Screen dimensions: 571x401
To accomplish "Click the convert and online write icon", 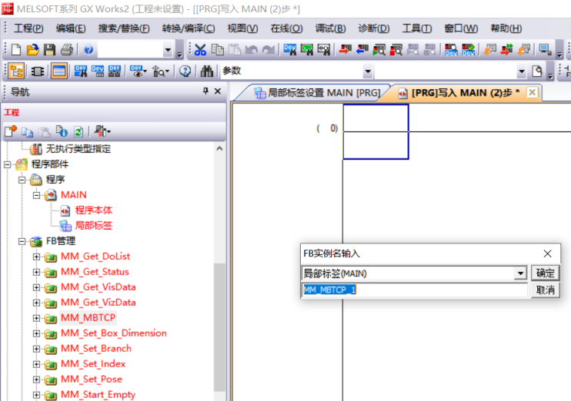I will (x=507, y=49).
